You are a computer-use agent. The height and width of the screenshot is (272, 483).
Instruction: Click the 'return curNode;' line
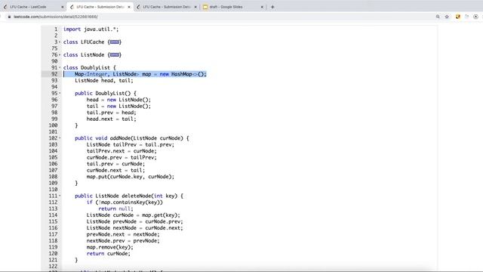coord(109,254)
